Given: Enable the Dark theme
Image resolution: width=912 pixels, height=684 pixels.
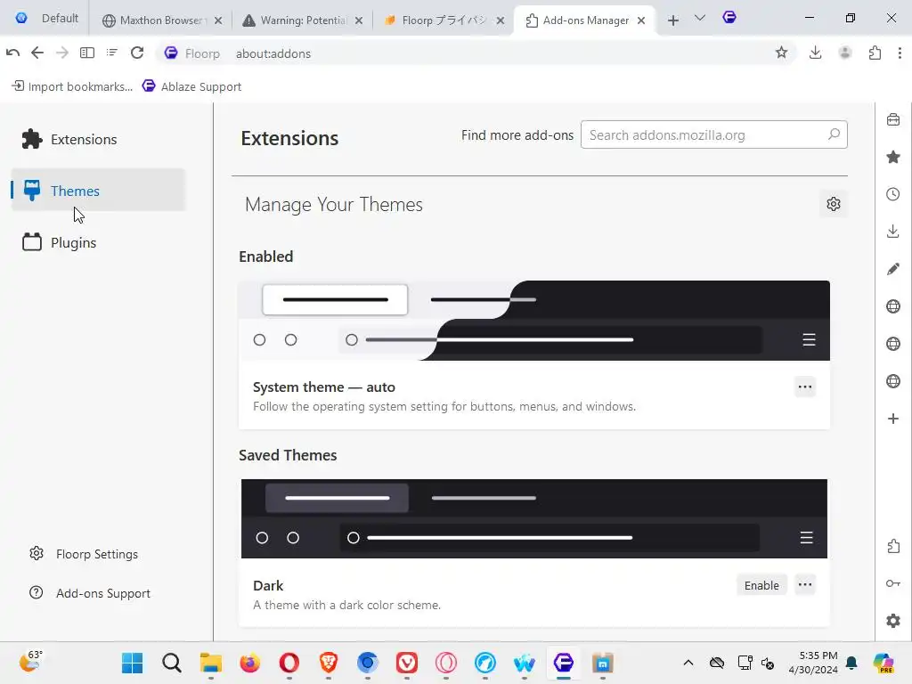Looking at the screenshot, I should coord(761,585).
